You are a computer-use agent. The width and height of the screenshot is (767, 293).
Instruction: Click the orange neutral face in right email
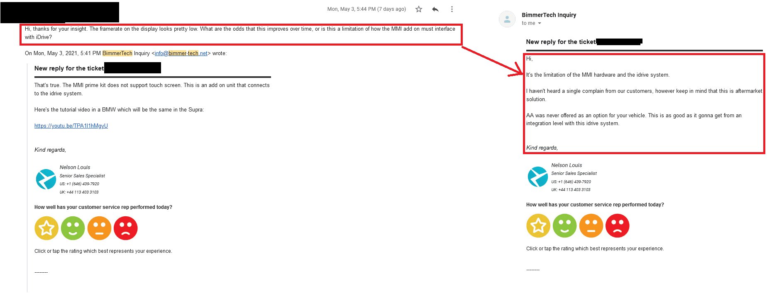point(591,226)
